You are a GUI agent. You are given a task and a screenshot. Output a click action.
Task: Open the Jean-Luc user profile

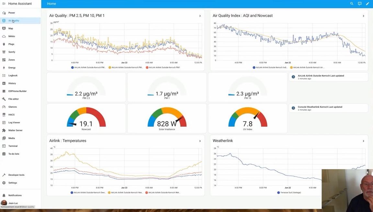[x=20, y=203]
